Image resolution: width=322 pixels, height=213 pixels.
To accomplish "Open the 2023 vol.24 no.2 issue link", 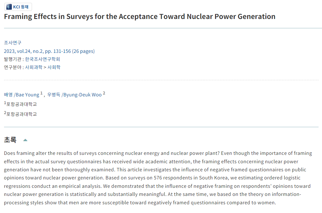I will pyautogui.click(x=49, y=51).
